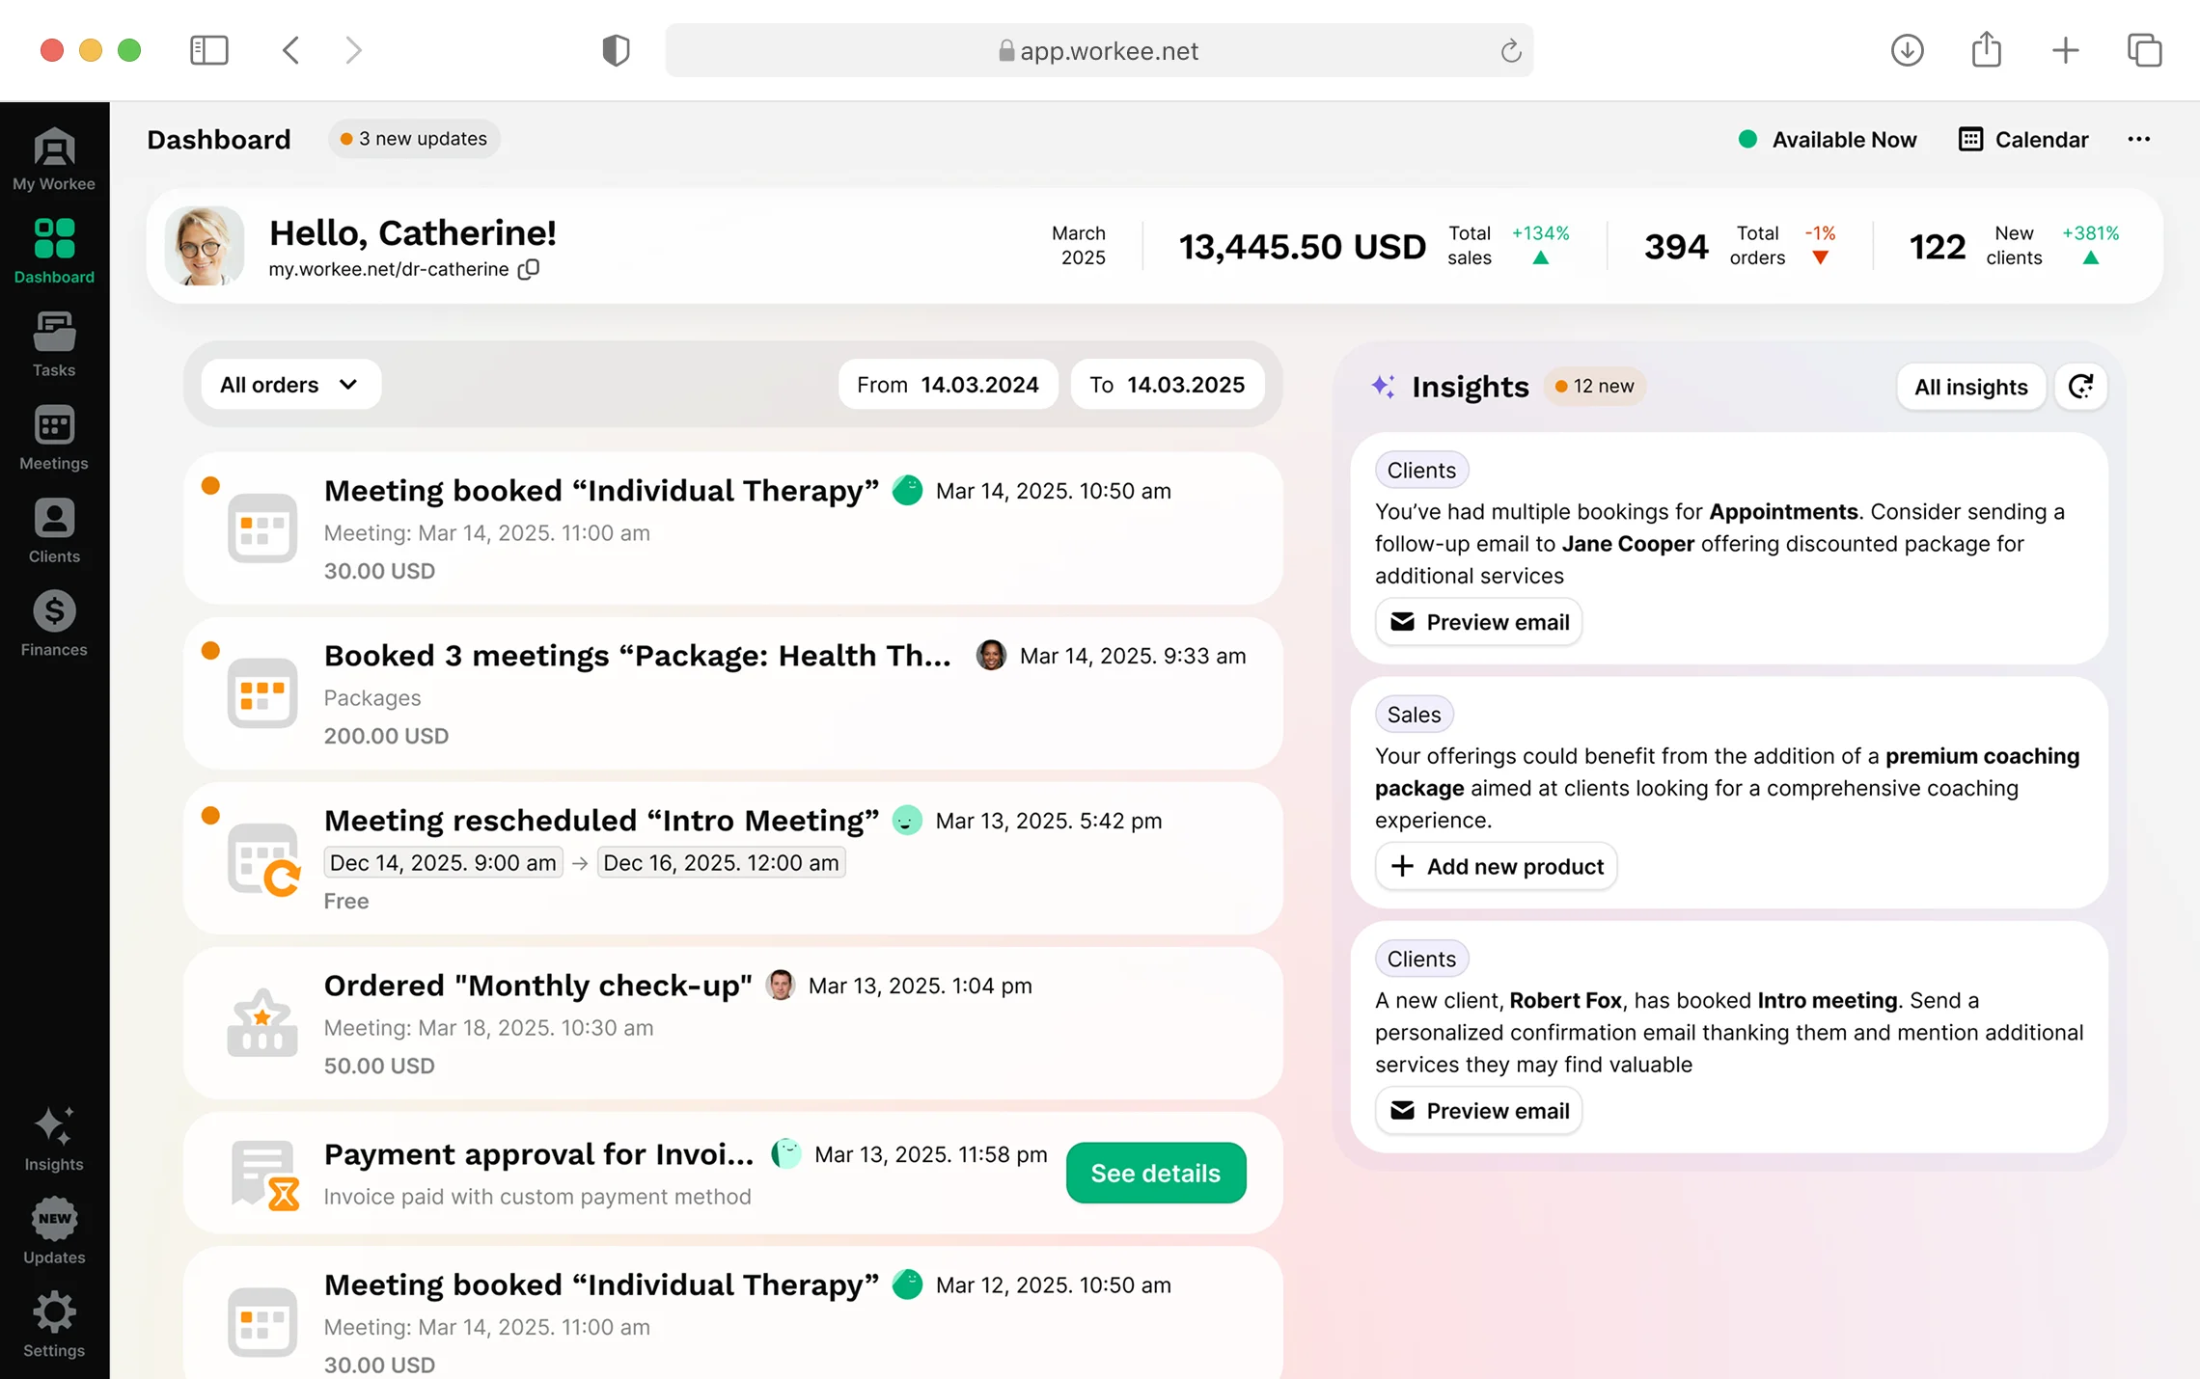Screen dimensions: 2200x1379
Task: Expand the All orders dropdown
Action: [289, 385]
